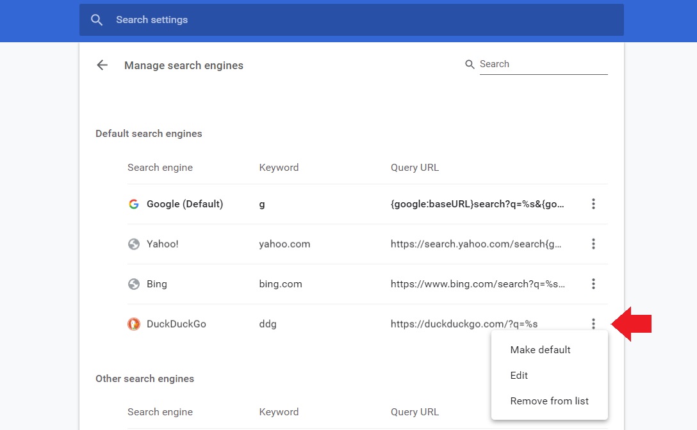This screenshot has height=430, width=697.
Task: Select Make default from the context menu
Action: click(540, 350)
